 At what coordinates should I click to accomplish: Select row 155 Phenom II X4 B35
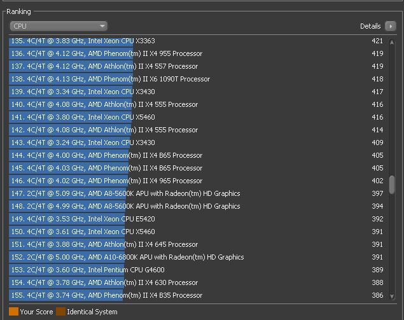tap(198, 295)
